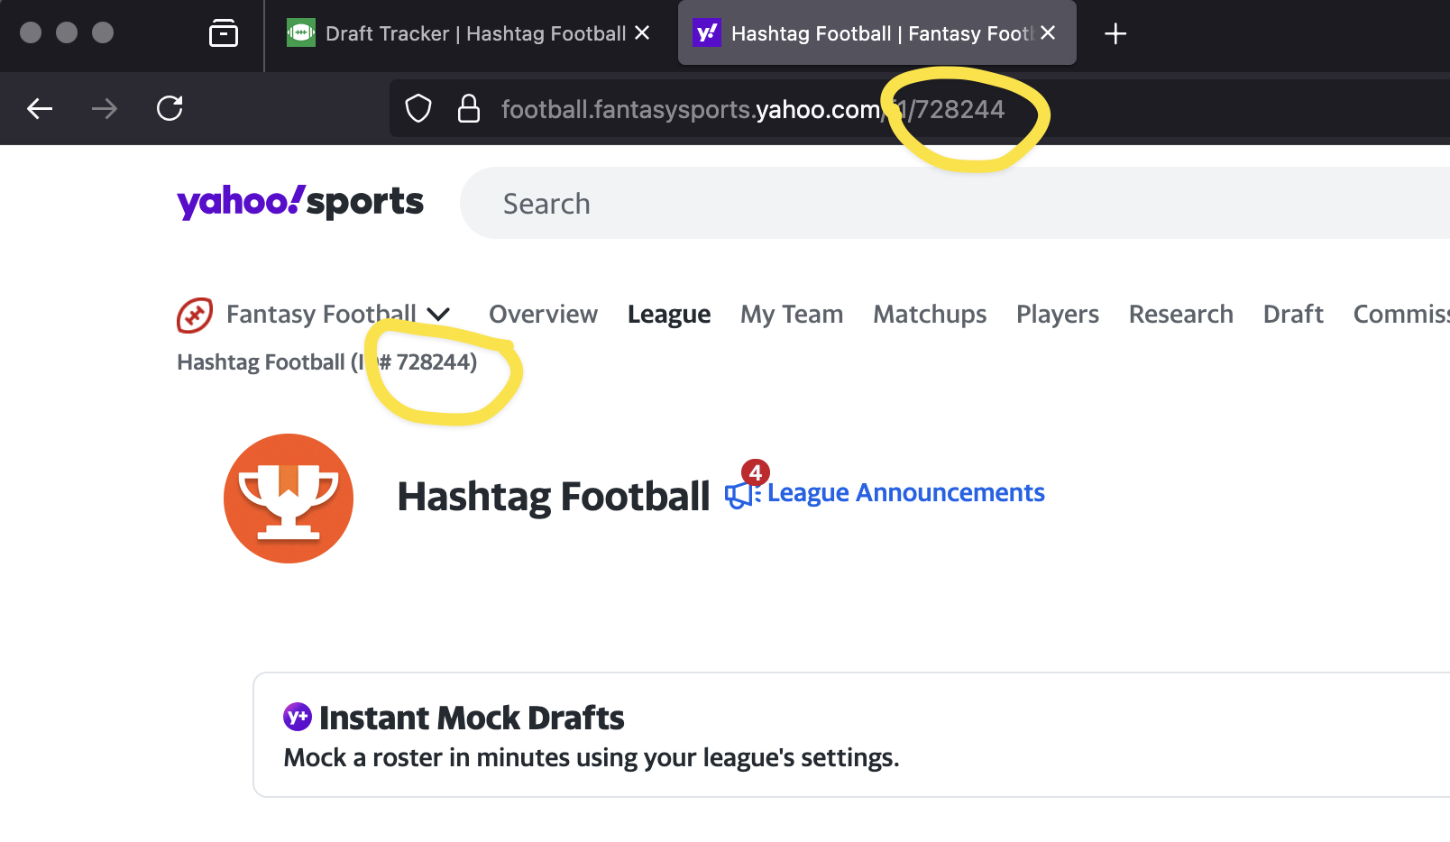
Task: Click the Yahoo Sports logo
Action: coord(300,202)
